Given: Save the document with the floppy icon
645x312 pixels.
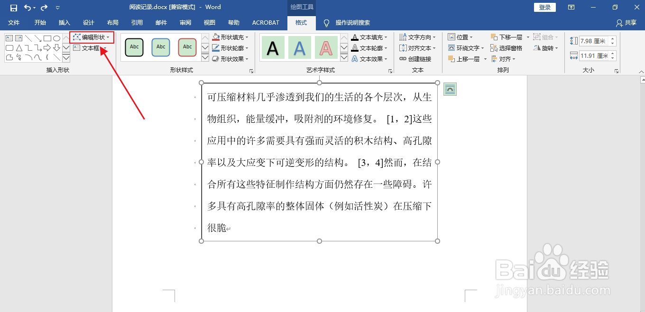Looking at the screenshot, I should [x=14, y=8].
